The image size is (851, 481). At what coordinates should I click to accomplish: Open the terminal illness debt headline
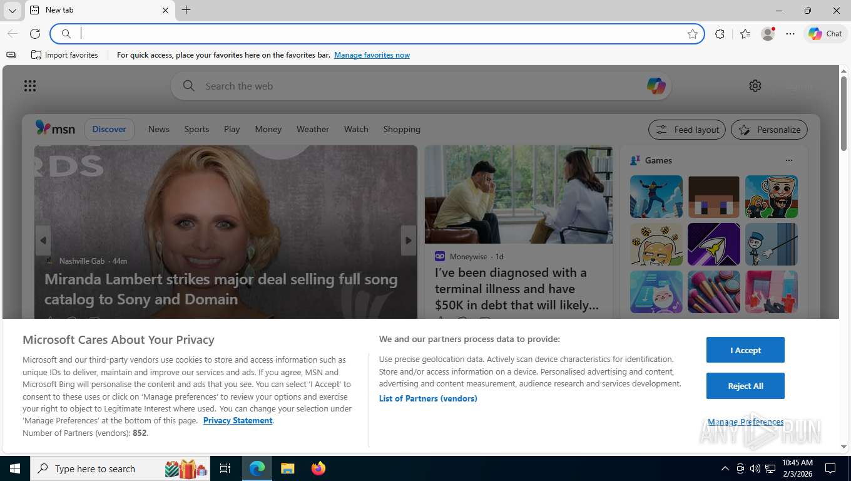tap(517, 289)
